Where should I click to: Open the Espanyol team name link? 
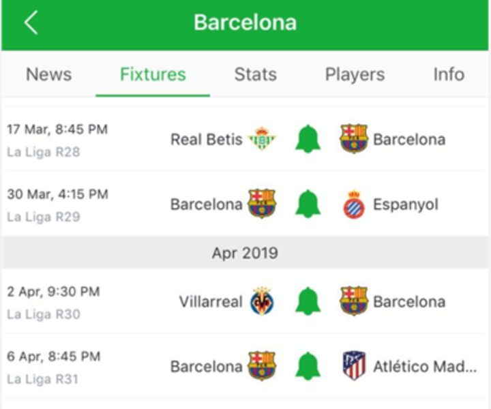405,205
